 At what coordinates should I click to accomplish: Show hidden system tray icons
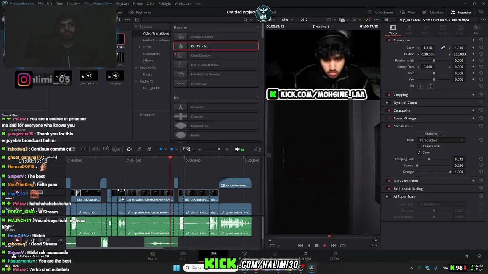click(x=411, y=268)
